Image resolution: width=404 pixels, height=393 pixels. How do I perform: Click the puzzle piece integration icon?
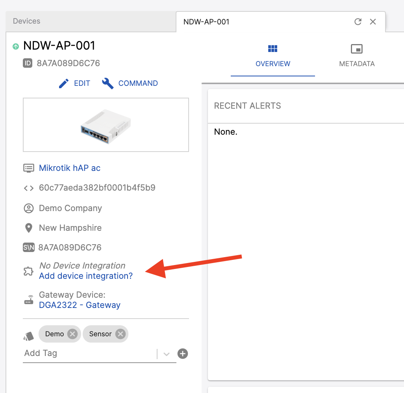pyautogui.click(x=28, y=271)
